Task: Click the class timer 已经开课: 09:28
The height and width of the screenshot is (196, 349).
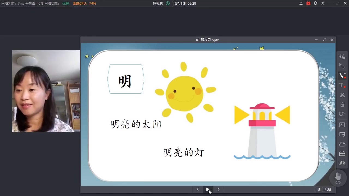Action: click(x=184, y=4)
